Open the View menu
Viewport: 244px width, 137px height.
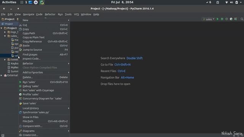(x=18, y=14)
